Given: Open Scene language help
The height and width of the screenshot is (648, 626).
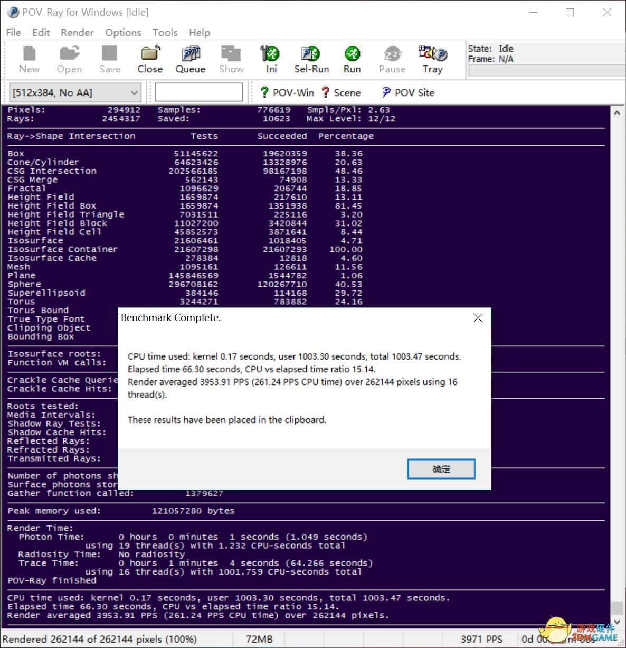Looking at the screenshot, I should (x=341, y=92).
